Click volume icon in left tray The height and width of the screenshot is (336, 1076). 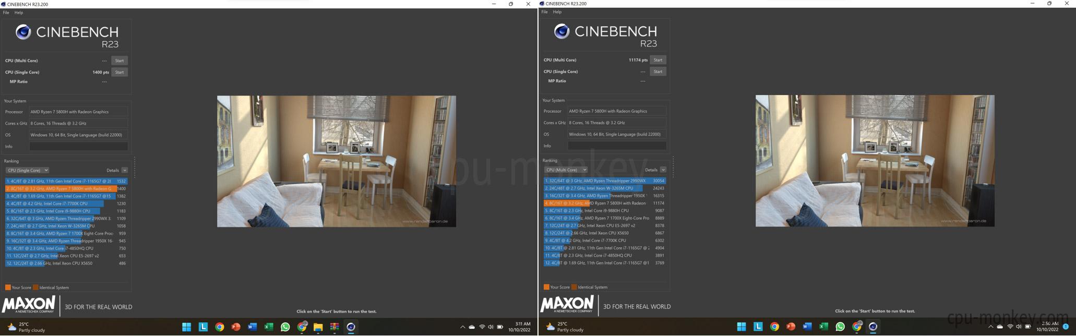pos(491,327)
